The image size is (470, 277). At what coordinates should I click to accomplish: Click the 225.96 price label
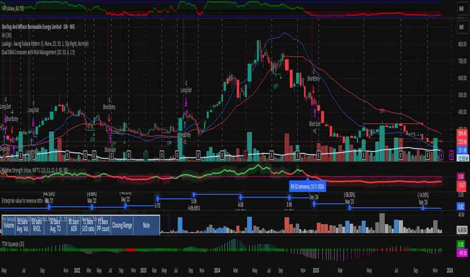point(462,142)
